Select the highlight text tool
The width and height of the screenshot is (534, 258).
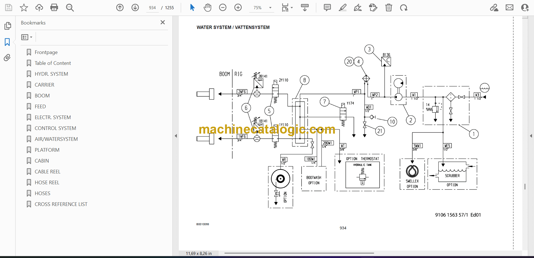pyautogui.click(x=343, y=8)
